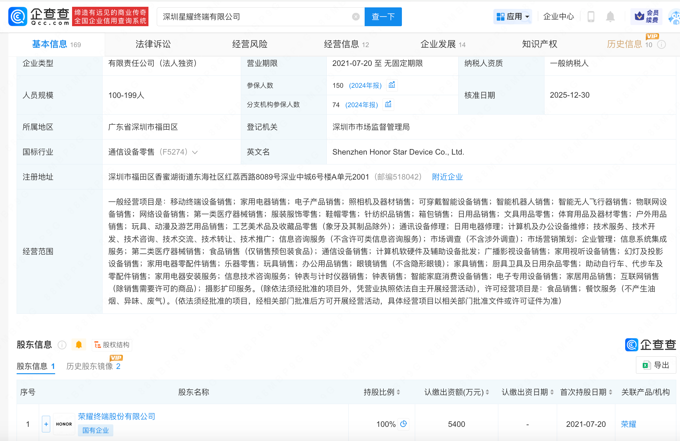
Task: Sort by 认缴出资额 column
Action: pyautogui.click(x=487, y=392)
